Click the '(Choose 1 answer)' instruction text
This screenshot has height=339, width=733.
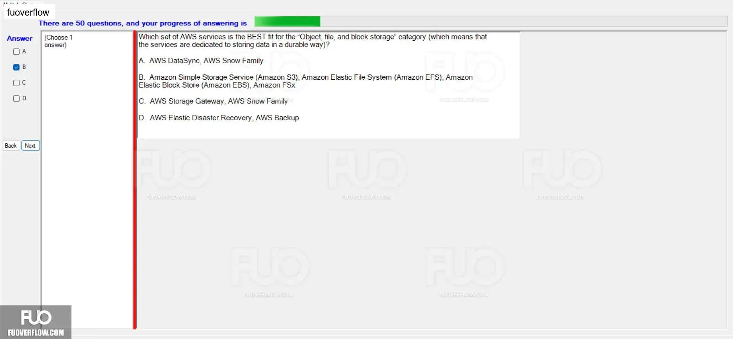point(59,41)
